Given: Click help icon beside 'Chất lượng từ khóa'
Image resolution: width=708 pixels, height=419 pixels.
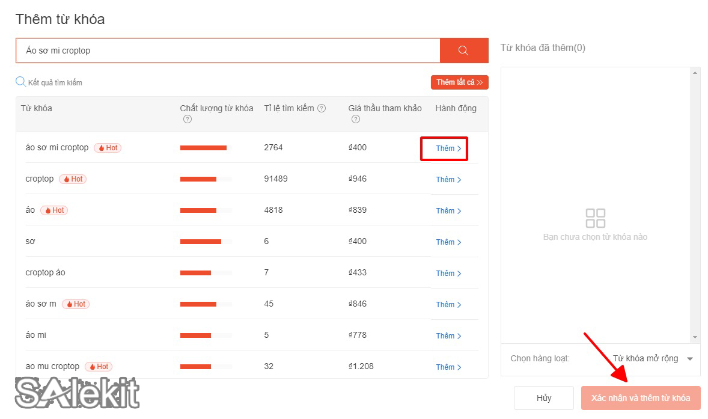Looking at the screenshot, I should (187, 119).
